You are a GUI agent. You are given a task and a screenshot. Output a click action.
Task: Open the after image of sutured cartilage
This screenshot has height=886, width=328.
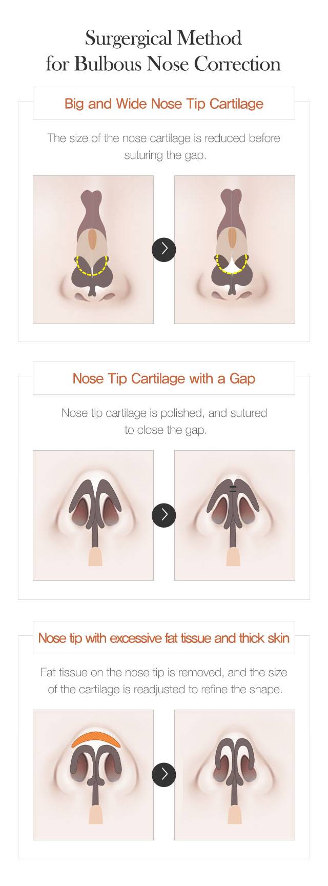235,515
